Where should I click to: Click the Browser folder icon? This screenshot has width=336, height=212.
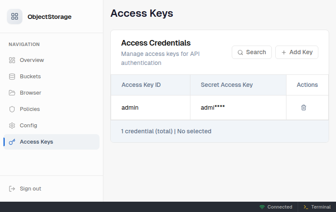[12, 93]
